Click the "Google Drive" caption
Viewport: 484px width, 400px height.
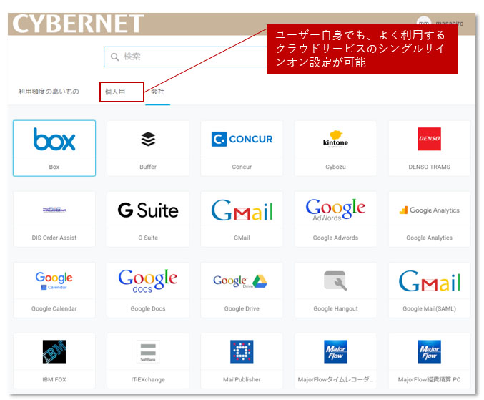[242, 308]
